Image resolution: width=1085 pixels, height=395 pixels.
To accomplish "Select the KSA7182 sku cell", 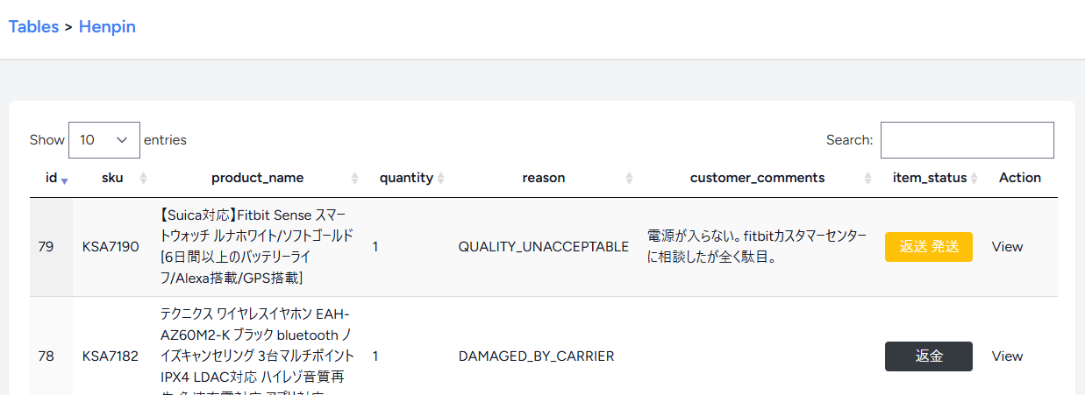I will pos(111,356).
